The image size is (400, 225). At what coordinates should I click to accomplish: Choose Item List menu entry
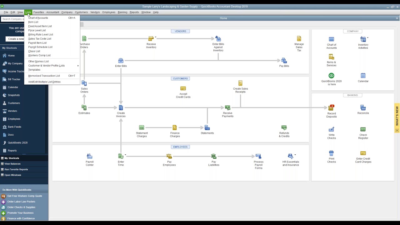point(52,22)
